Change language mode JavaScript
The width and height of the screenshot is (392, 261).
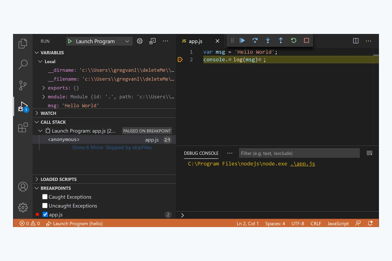(338, 223)
